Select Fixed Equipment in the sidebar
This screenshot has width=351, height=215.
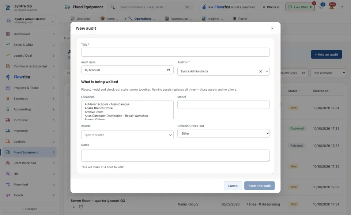30,152
